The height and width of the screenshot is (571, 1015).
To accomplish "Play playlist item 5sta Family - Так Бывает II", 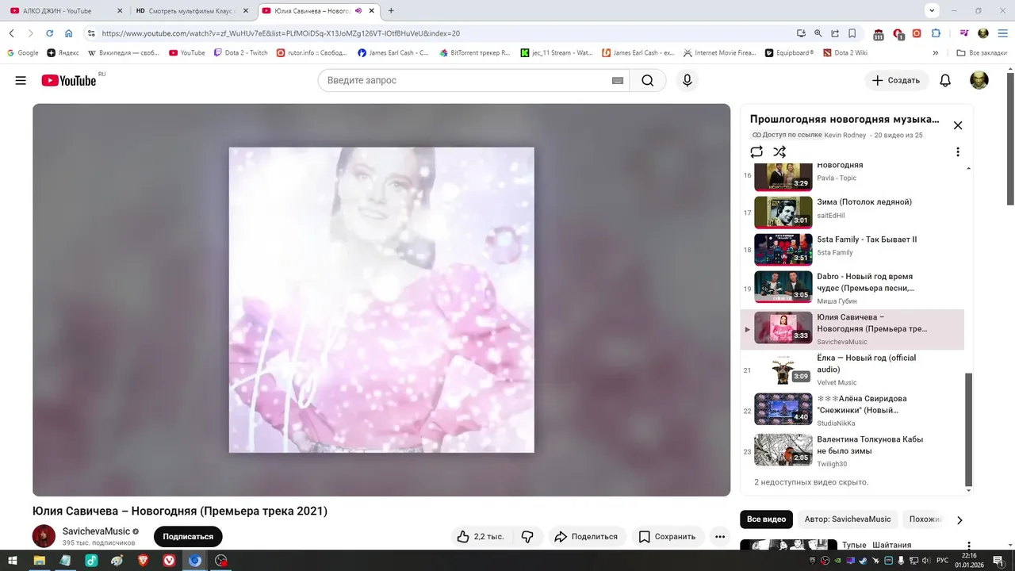I will pos(852,250).
